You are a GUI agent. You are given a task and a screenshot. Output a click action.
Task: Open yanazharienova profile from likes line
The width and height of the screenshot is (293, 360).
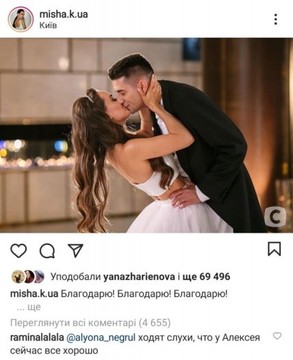point(139,277)
